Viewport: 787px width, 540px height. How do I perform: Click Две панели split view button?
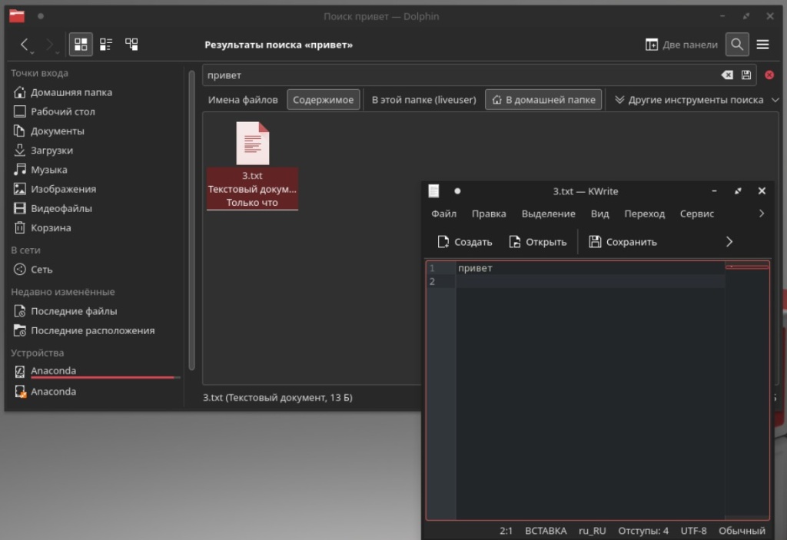[681, 45]
